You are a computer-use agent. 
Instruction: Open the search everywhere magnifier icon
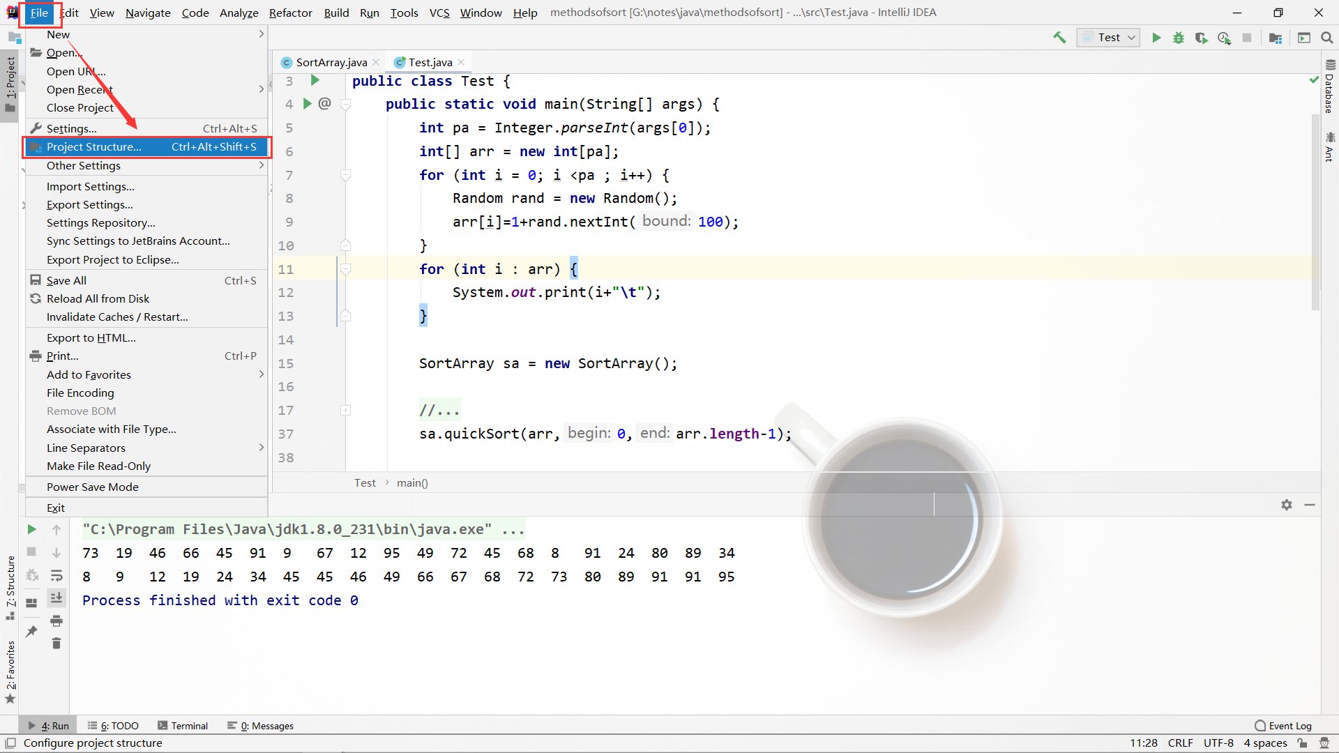click(x=1327, y=38)
